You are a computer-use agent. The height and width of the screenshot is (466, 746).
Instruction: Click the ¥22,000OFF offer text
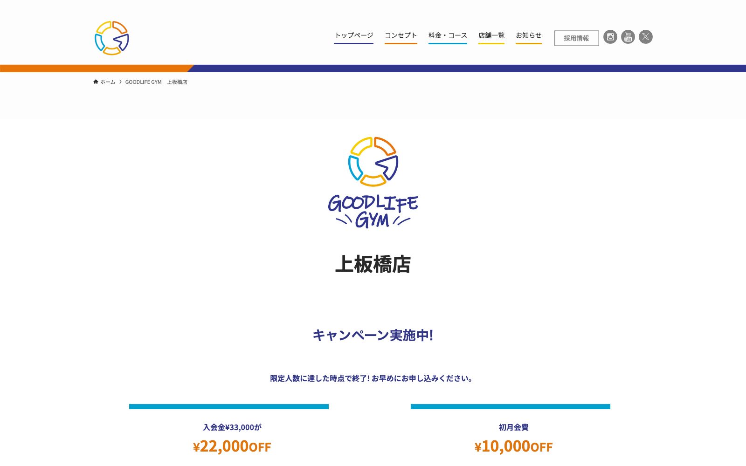(x=232, y=446)
